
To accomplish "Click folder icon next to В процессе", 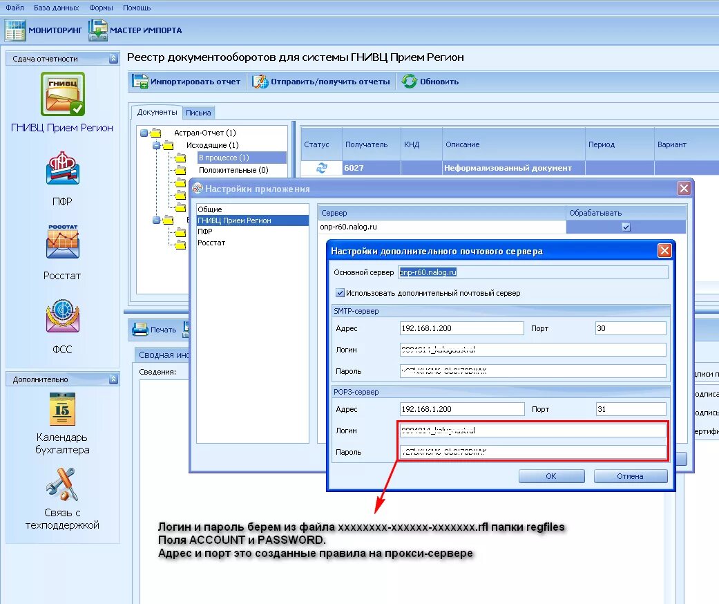I will (181, 158).
